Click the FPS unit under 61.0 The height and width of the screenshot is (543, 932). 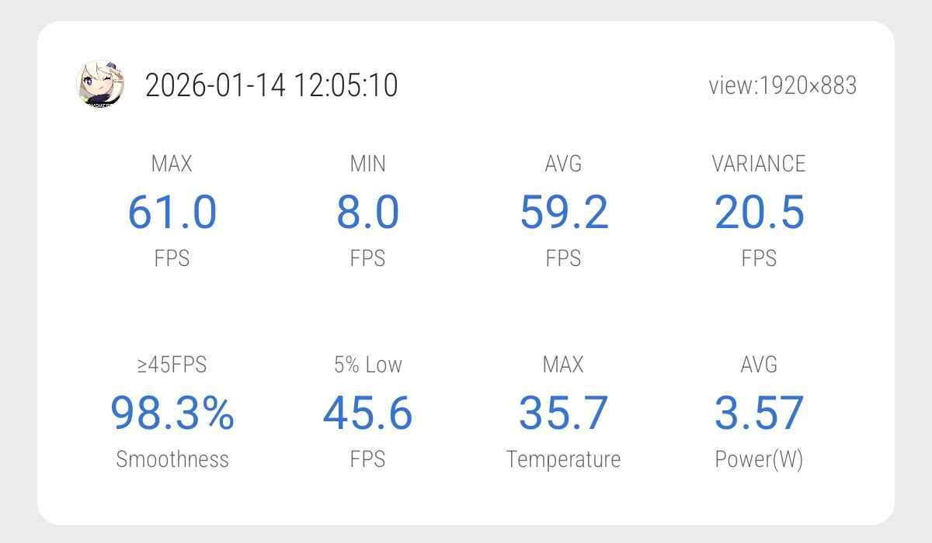172,258
